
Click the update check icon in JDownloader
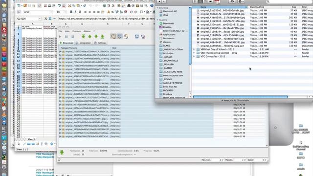pos(143,37)
